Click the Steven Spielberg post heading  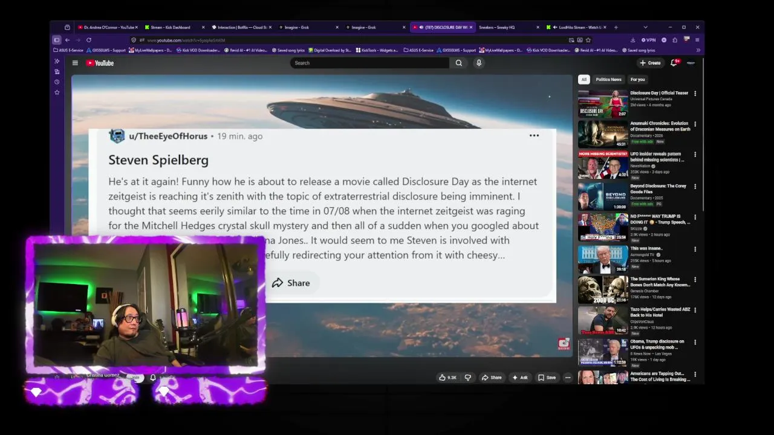click(158, 159)
